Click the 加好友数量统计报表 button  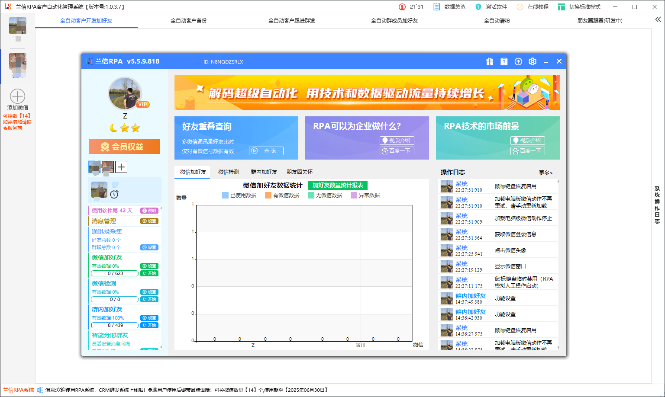point(338,185)
